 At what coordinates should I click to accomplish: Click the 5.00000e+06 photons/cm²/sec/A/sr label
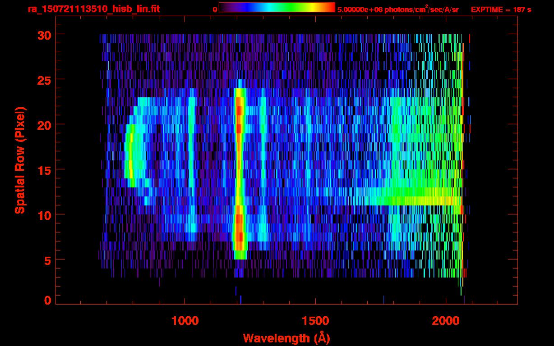(398, 9)
